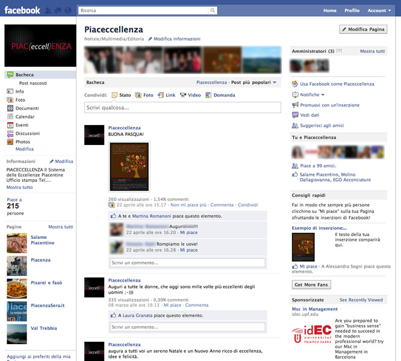Image resolution: width=401 pixels, height=361 pixels.
Task: Click Mostra tutti for Amministratori
Action: tap(372, 51)
